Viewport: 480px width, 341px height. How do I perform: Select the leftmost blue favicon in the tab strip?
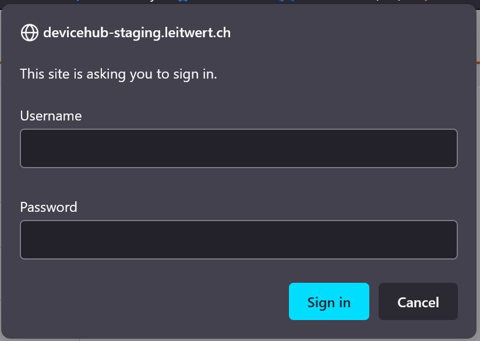(x=79, y=2)
